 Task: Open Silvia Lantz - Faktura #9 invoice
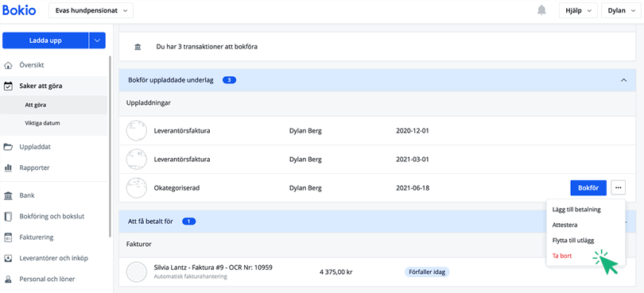pos(213,268)
